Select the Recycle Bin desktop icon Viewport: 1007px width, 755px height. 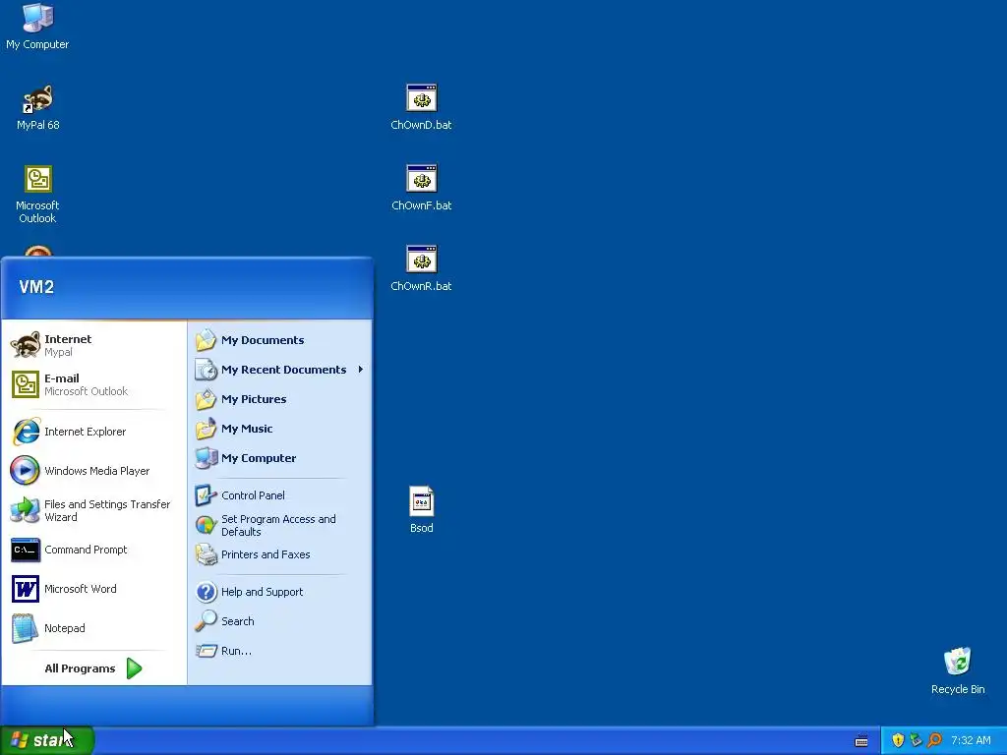tap(958, 670)
